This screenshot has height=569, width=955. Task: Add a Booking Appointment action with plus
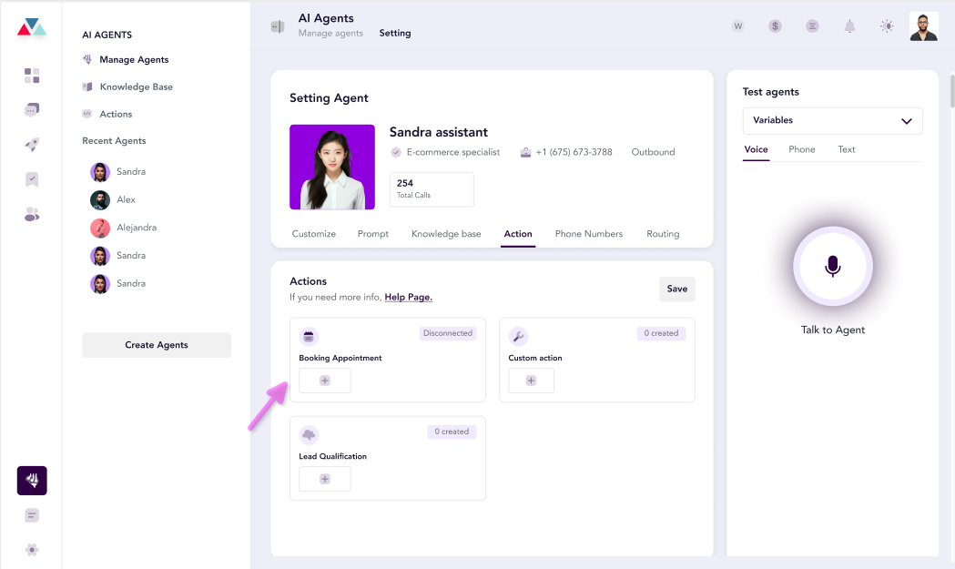[x=325, y=381]
